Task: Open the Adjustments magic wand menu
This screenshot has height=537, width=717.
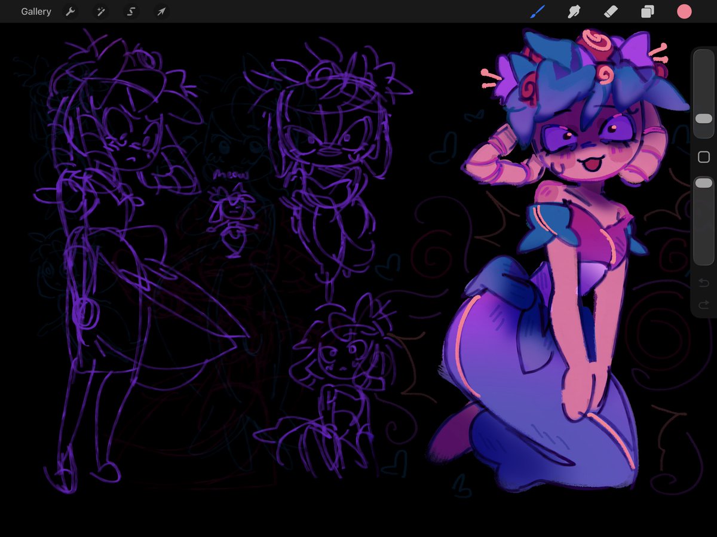Action: pyautogui.click(x=100, y=11)
